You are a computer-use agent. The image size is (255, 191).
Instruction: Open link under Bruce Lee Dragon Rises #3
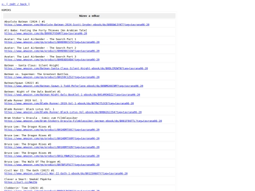[52, 147]
